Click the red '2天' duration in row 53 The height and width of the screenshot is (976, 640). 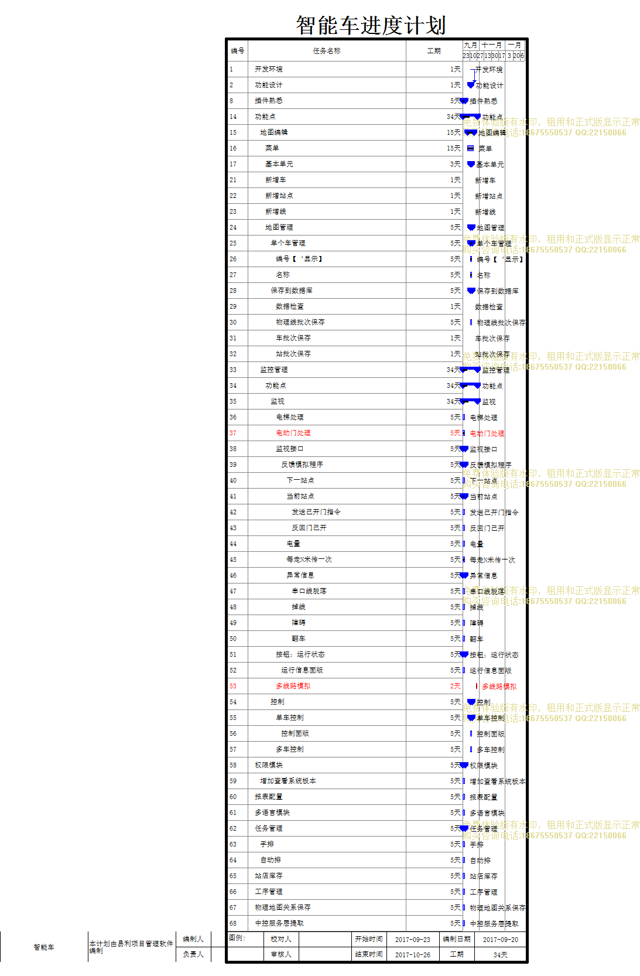point(456,686)
